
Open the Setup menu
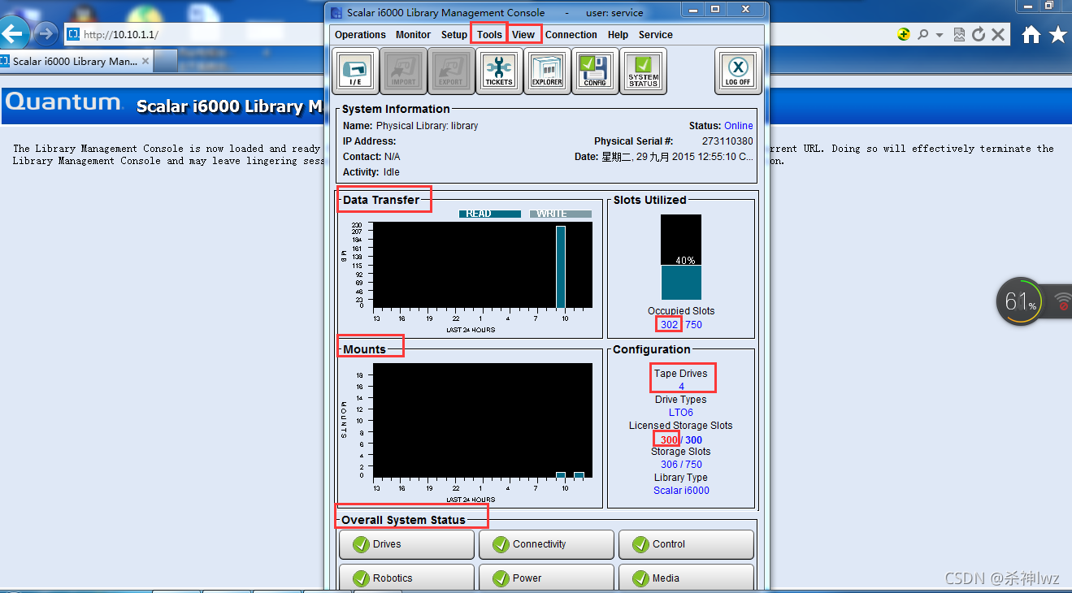(454, 35)
